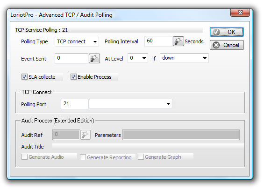This screenshot has width=271, height=190.
Task: Tick the Generate Reporting checkbox
Action: [83, 157]
